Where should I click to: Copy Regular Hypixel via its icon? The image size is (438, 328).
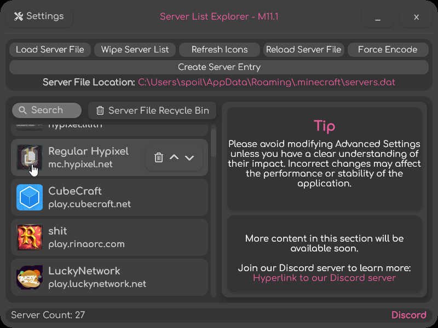click(x=30, y=157)
